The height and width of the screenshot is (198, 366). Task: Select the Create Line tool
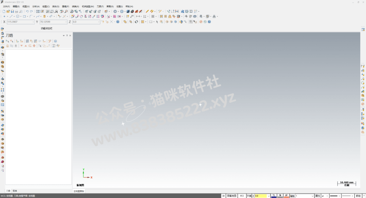coord(11,16)
